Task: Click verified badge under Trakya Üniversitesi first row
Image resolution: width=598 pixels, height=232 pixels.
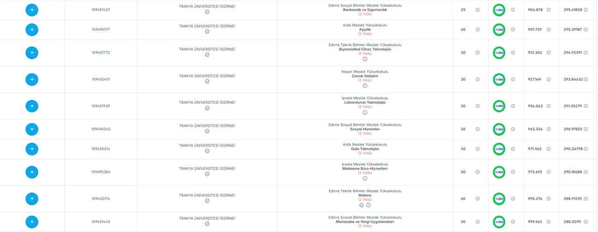Action: [207, 12]
